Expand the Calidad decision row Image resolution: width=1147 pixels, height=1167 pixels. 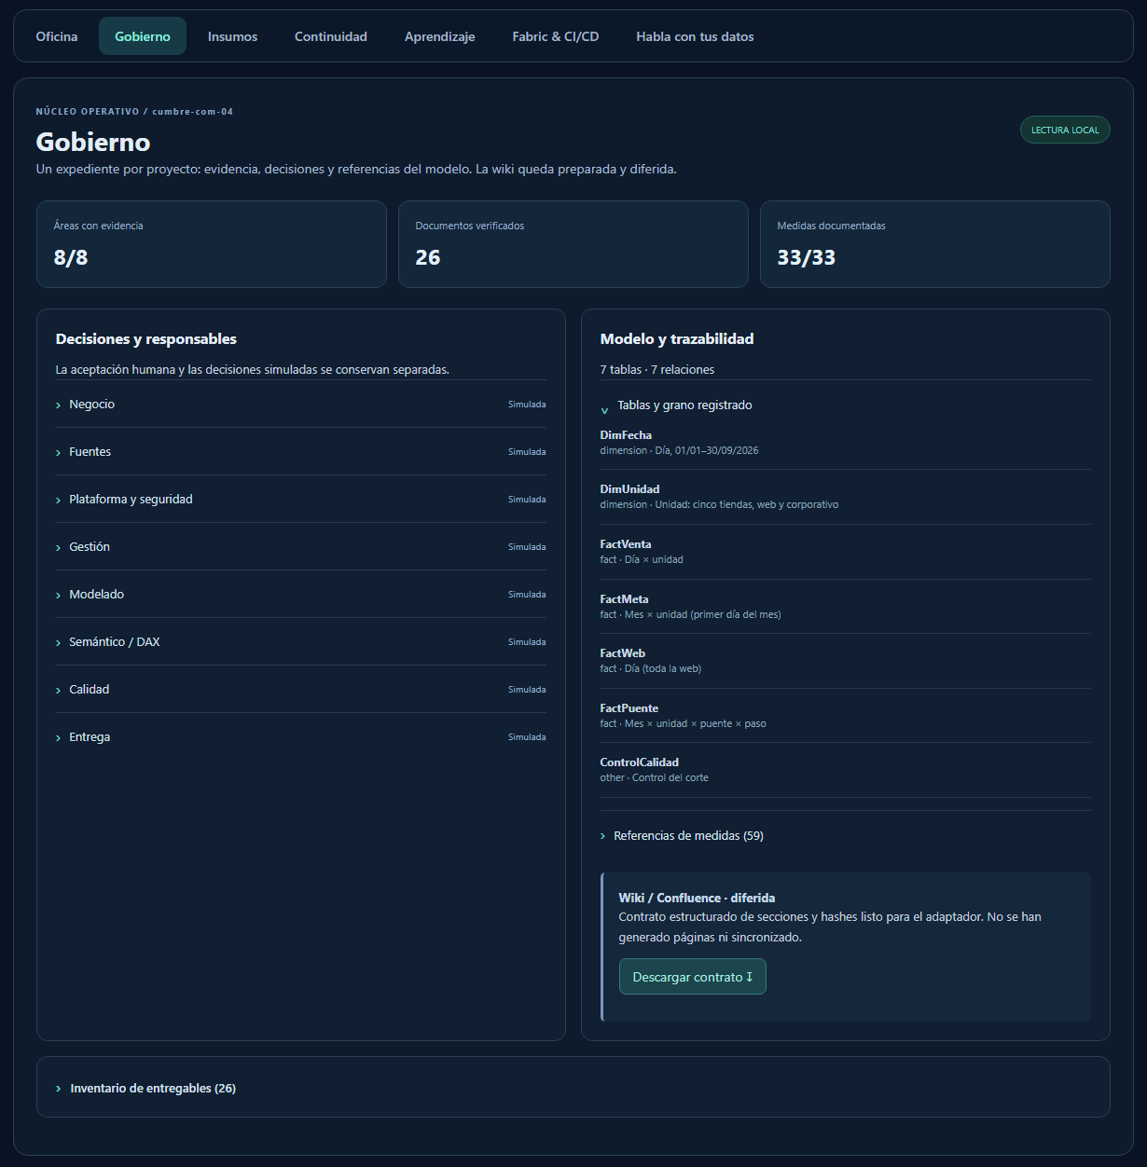(x=300, y=690)
